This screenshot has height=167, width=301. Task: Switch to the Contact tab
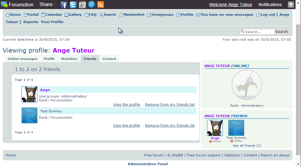(x=109, y=59)
